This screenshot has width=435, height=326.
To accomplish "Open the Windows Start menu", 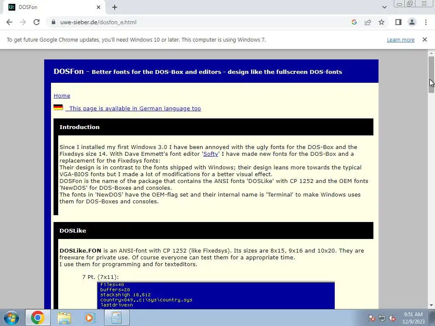I will click(11, 318).
